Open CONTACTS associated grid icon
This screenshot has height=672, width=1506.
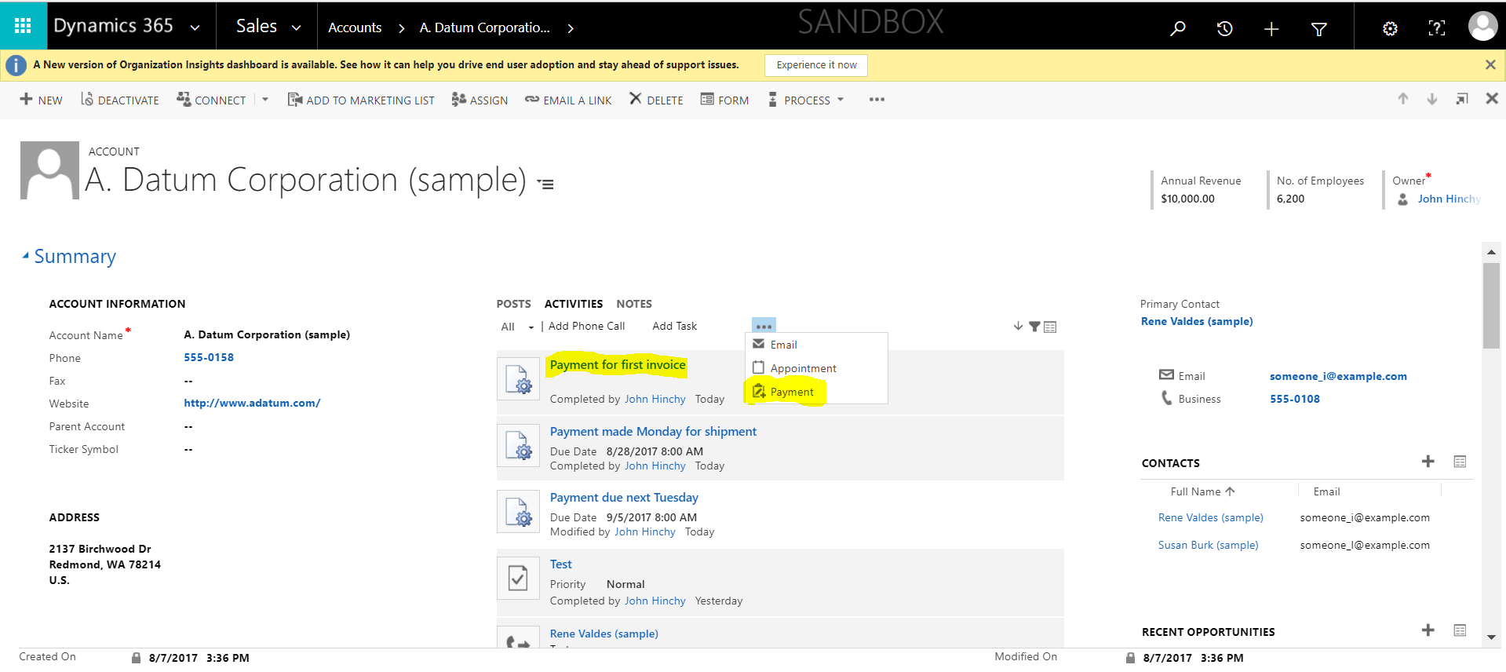pos(1460,462)
